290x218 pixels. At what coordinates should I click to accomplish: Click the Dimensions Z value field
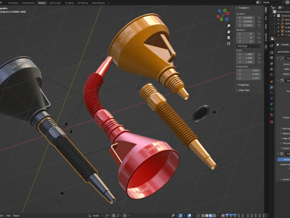(x=249, y=78)
